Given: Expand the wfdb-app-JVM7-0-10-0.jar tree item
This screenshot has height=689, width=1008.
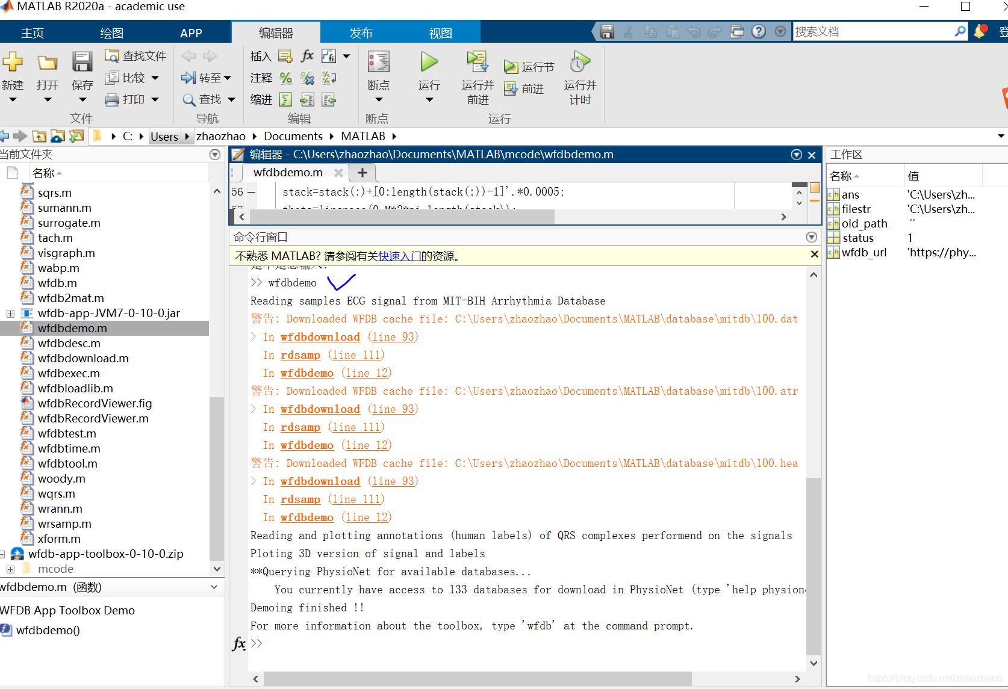Looking at the screenshot, I should (x=10, y=313).
